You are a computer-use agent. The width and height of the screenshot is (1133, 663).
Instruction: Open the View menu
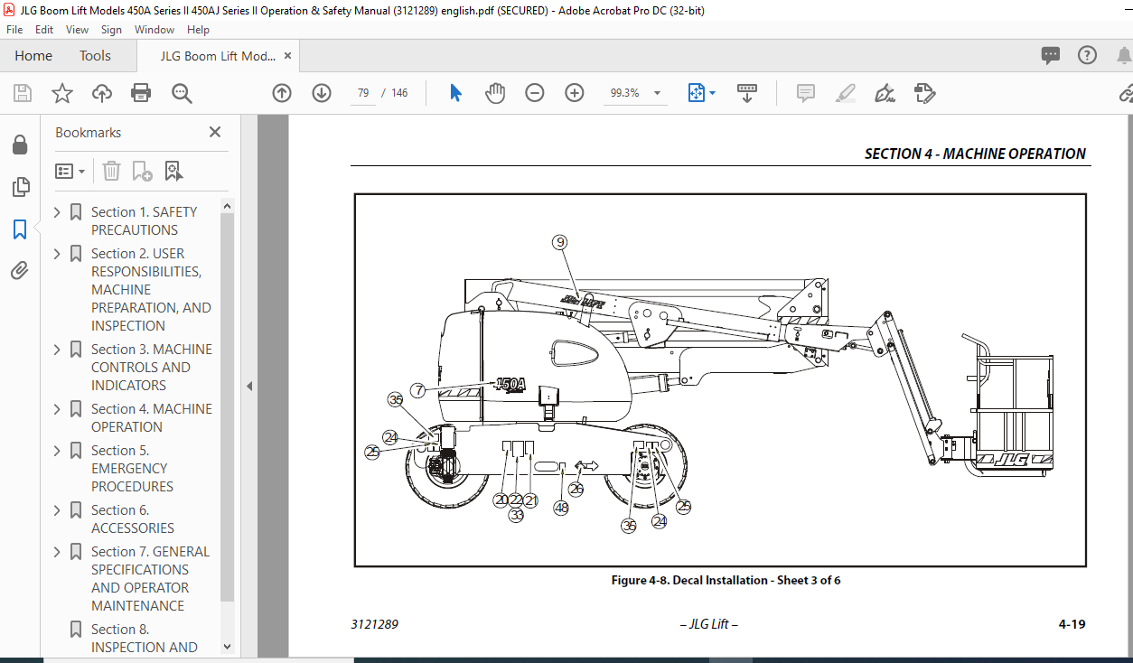click(77, 30)
